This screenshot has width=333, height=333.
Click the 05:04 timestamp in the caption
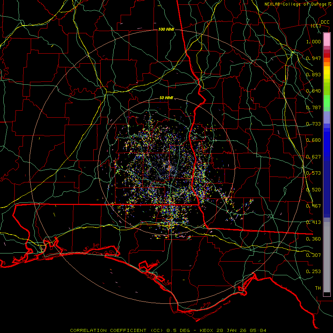click(x=259, y=330)
